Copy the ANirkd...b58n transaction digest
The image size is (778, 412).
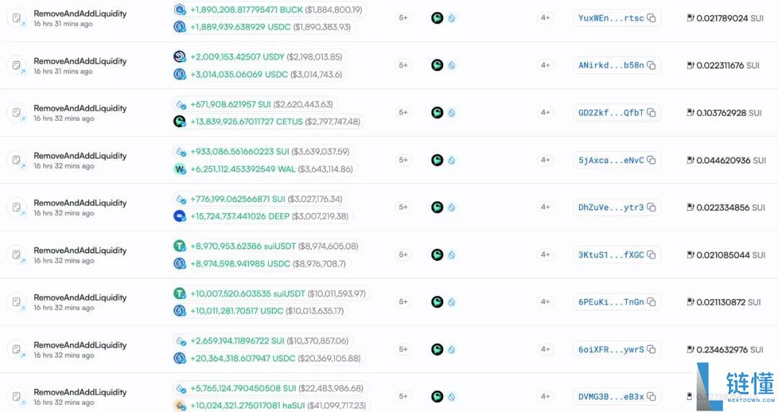coord(651,65)
